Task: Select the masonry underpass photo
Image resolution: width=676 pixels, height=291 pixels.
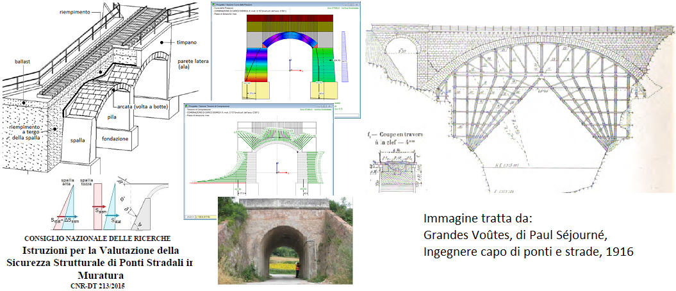Action: (285, 240)
